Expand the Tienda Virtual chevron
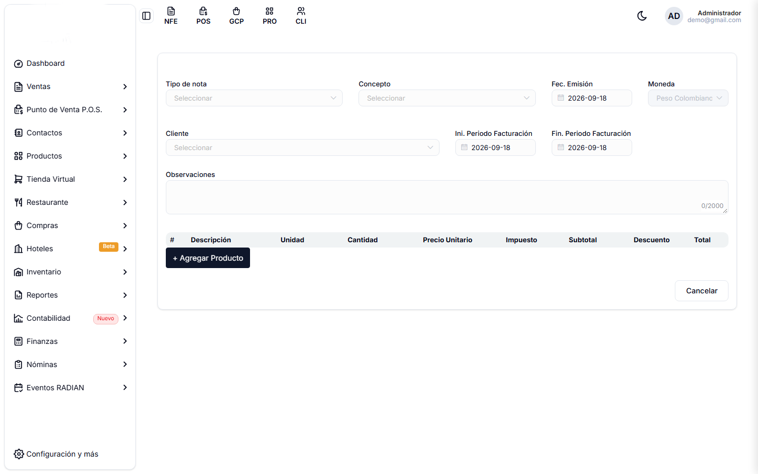The width and height of the screenshot is (758, 474). (125, 179)
